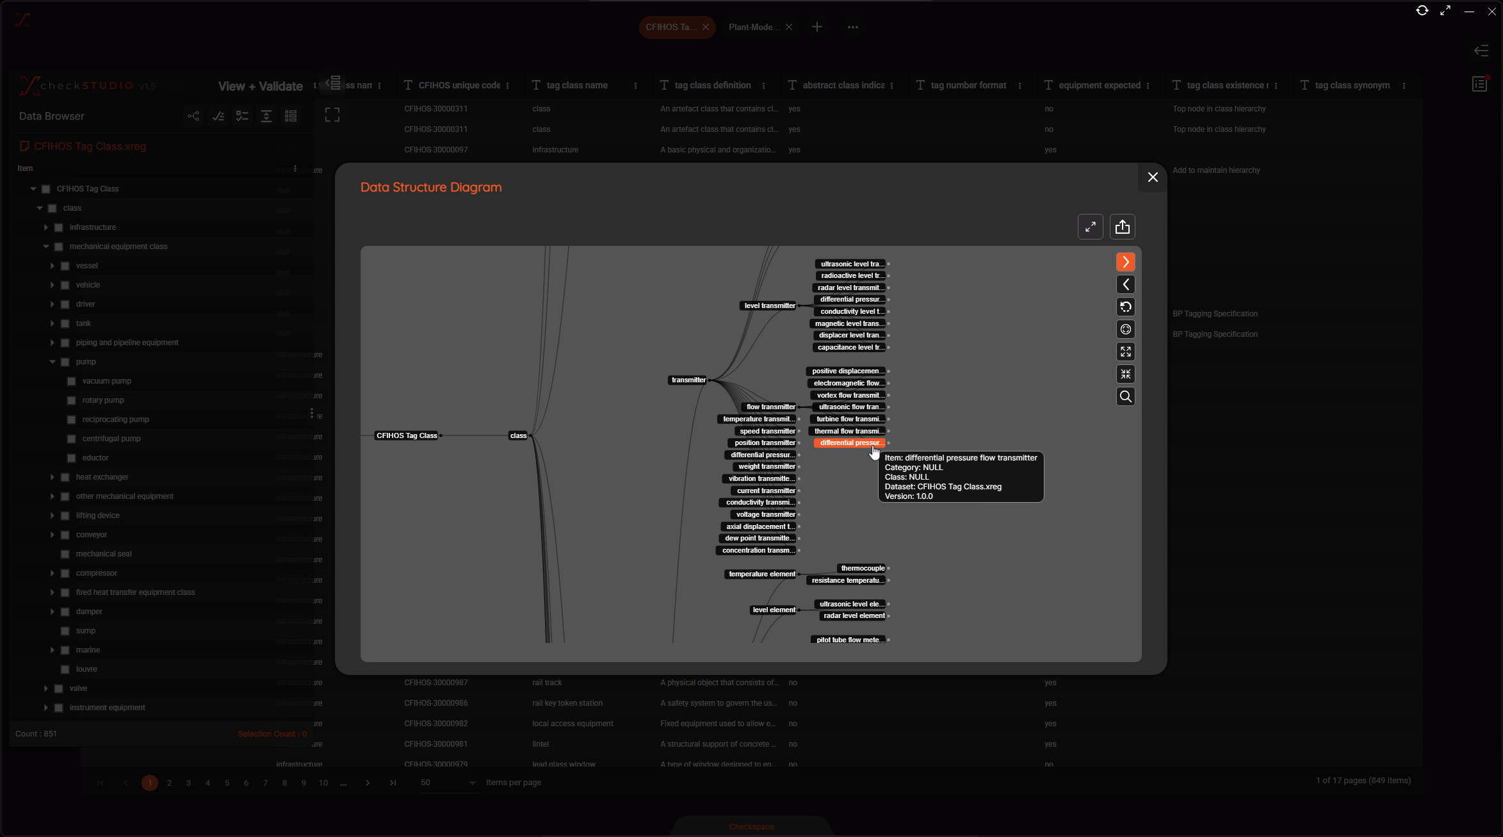The image size is (1503, 837).
Task: Open the Item column options dots
Action: tap(295, 168)
